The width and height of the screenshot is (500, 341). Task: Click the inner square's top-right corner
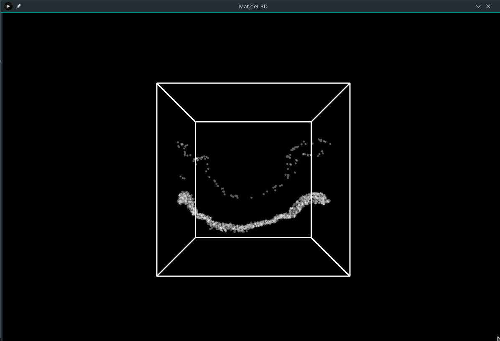pyautogui.click(x=311, y=122)
